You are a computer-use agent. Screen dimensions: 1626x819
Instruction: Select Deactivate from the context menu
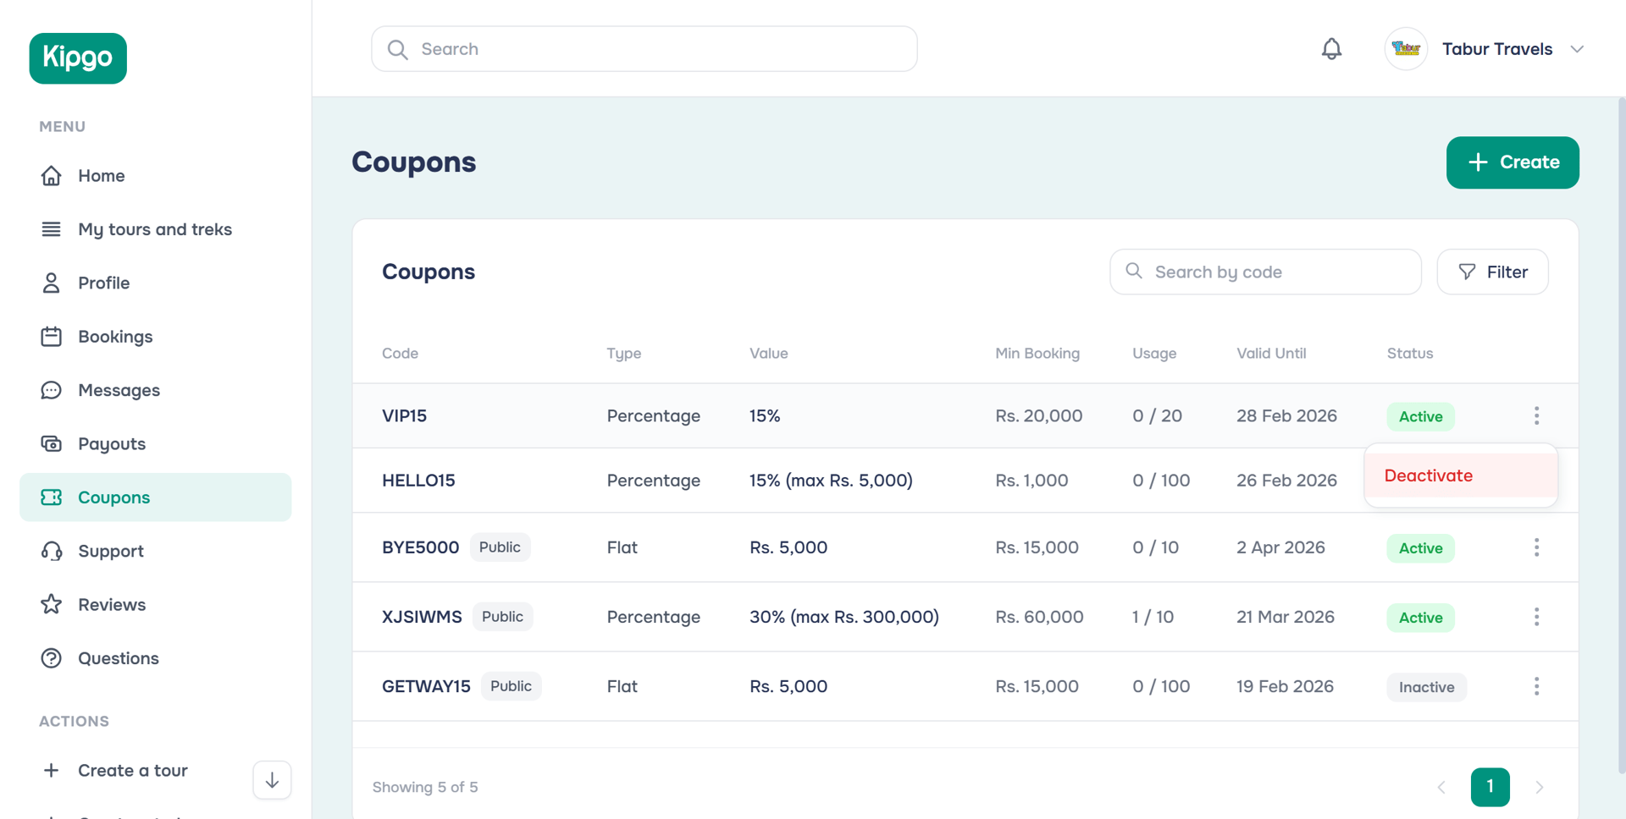(x=1429, y=475)
